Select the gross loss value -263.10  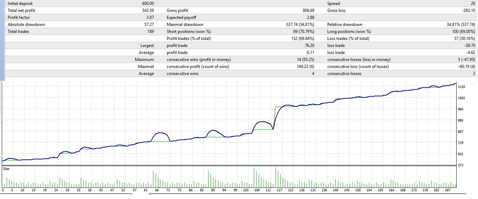point(469,11)
